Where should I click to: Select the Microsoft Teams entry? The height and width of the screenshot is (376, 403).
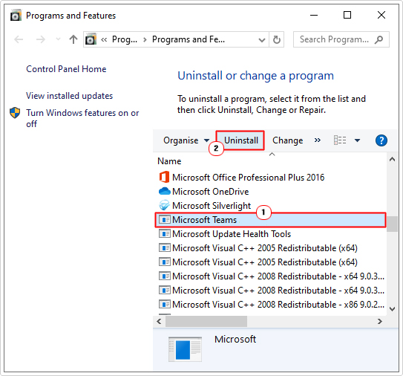pyautogui.click(x=270, y=220)
